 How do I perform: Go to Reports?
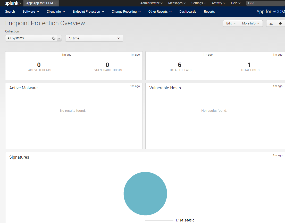pyautogui.click(x=209, y=12)
